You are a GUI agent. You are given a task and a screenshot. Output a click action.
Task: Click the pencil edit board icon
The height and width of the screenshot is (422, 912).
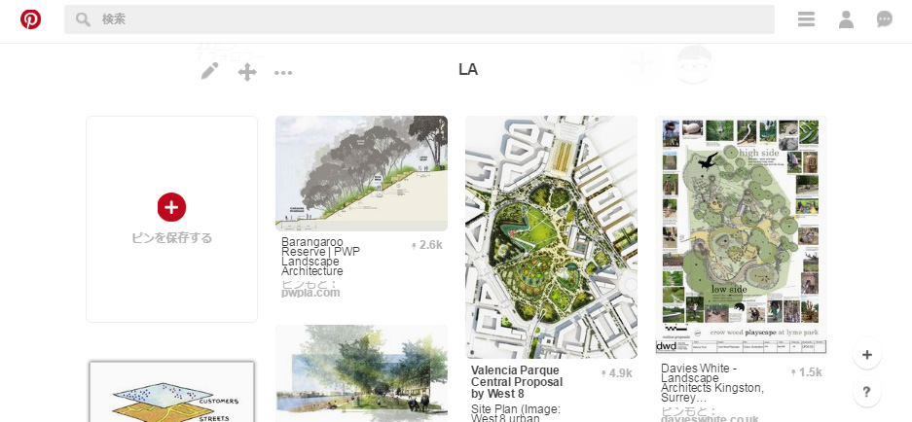pos(209,71)
